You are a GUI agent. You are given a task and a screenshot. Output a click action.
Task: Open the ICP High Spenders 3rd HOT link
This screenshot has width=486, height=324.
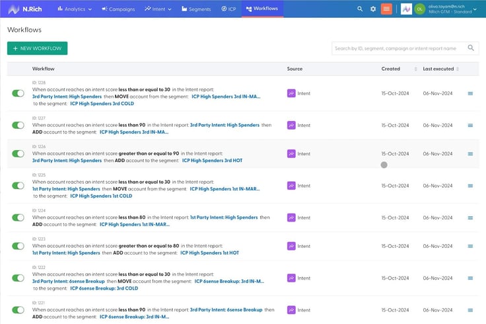[x=212, y=161]
